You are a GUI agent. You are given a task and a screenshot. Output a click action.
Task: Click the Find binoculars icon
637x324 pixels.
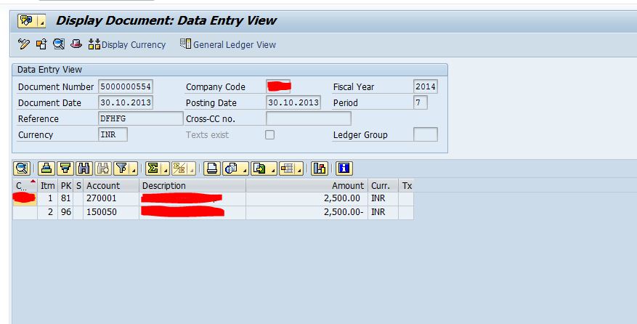coord(84,169)
